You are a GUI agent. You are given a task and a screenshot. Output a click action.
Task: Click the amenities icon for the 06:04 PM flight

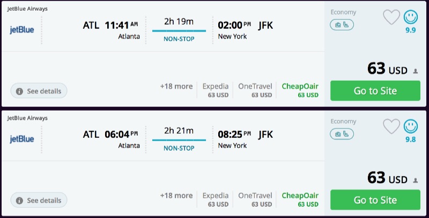tap(342, 134)
